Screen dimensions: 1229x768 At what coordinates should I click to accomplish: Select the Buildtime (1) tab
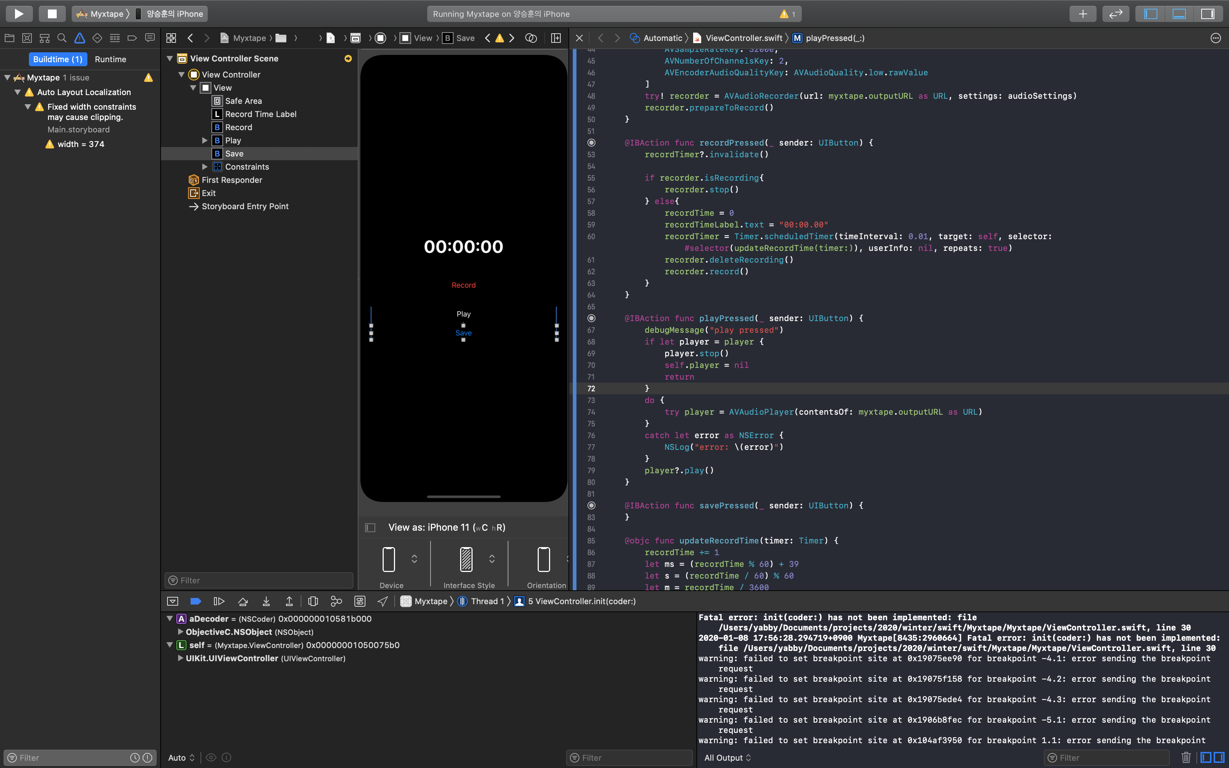(x=57, y=59)
